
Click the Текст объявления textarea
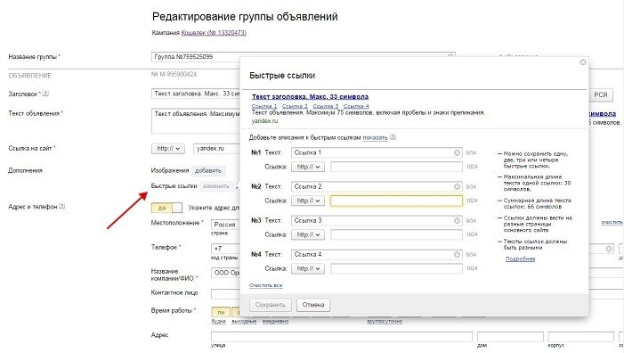tap(196, 120)
